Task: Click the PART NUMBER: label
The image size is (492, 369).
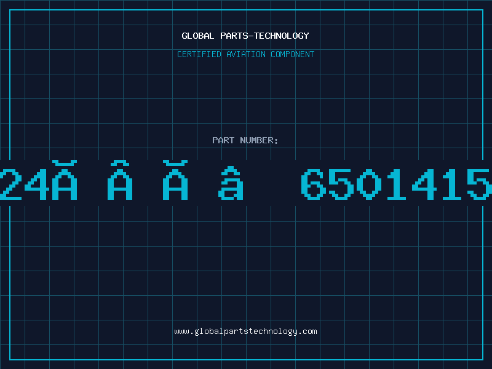Action: pyautogui.click(x=245, y=140)
